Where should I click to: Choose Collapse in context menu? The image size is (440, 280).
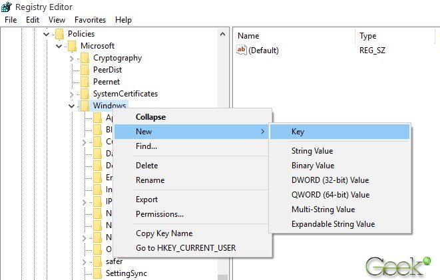(193, 117)
